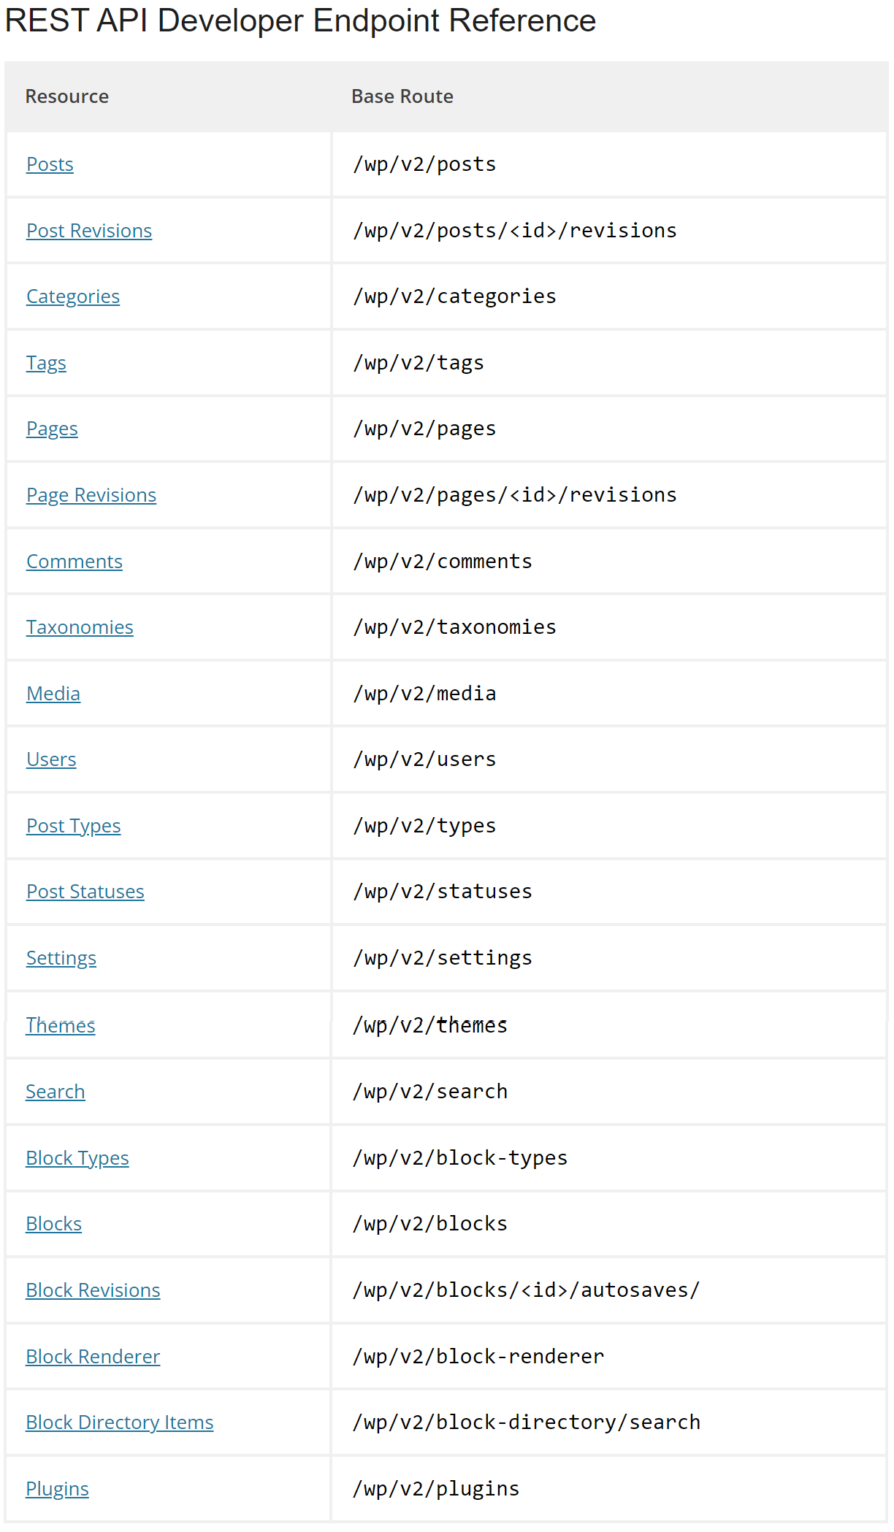Click the /wp/v2/block-directory/search route text
894x1532 pixels.
[527, 1422]
